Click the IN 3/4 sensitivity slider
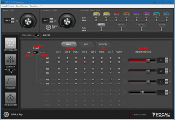 pos(142,71)
